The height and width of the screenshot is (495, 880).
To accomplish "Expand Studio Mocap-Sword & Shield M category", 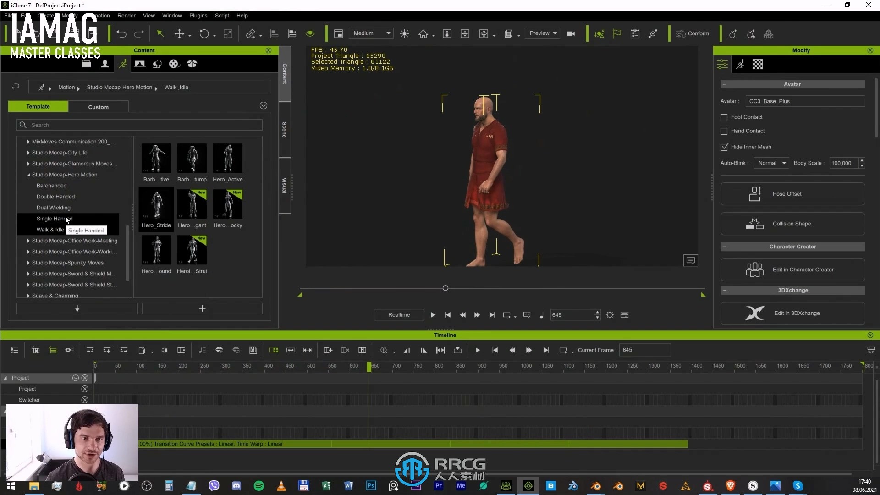I will click(28, 273).
